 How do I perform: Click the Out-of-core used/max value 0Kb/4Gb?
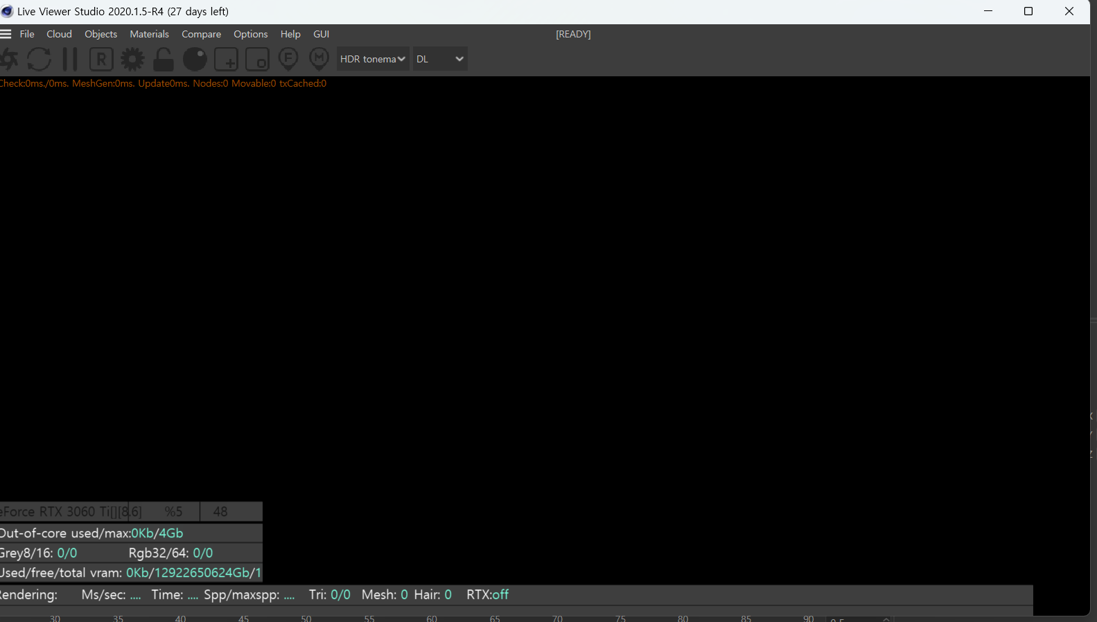coord(157,533)
